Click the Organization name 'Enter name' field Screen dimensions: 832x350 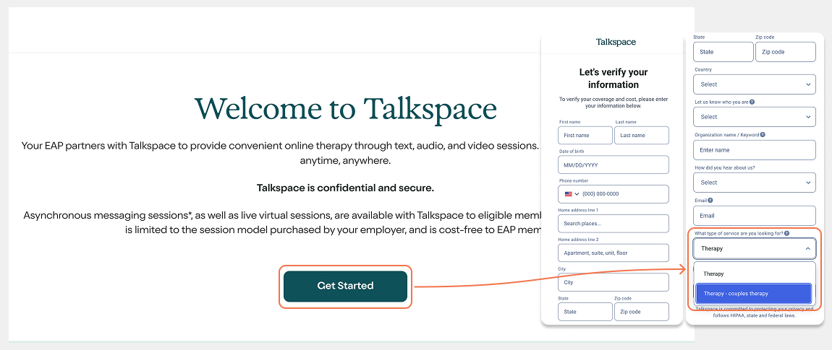(754, 150)
